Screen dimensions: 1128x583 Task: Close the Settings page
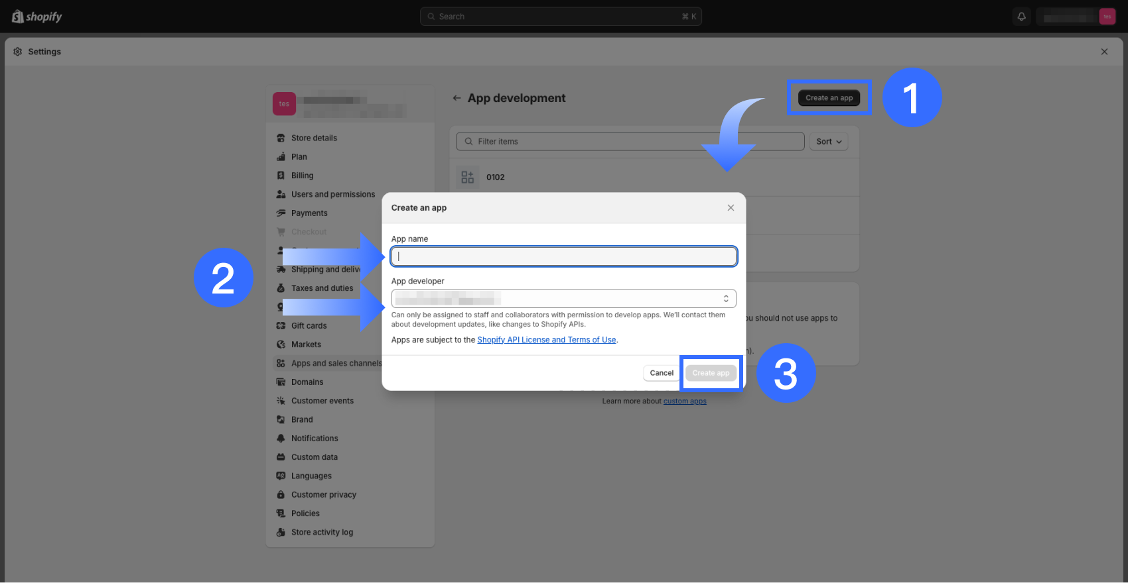click(x=1105, y=52)
